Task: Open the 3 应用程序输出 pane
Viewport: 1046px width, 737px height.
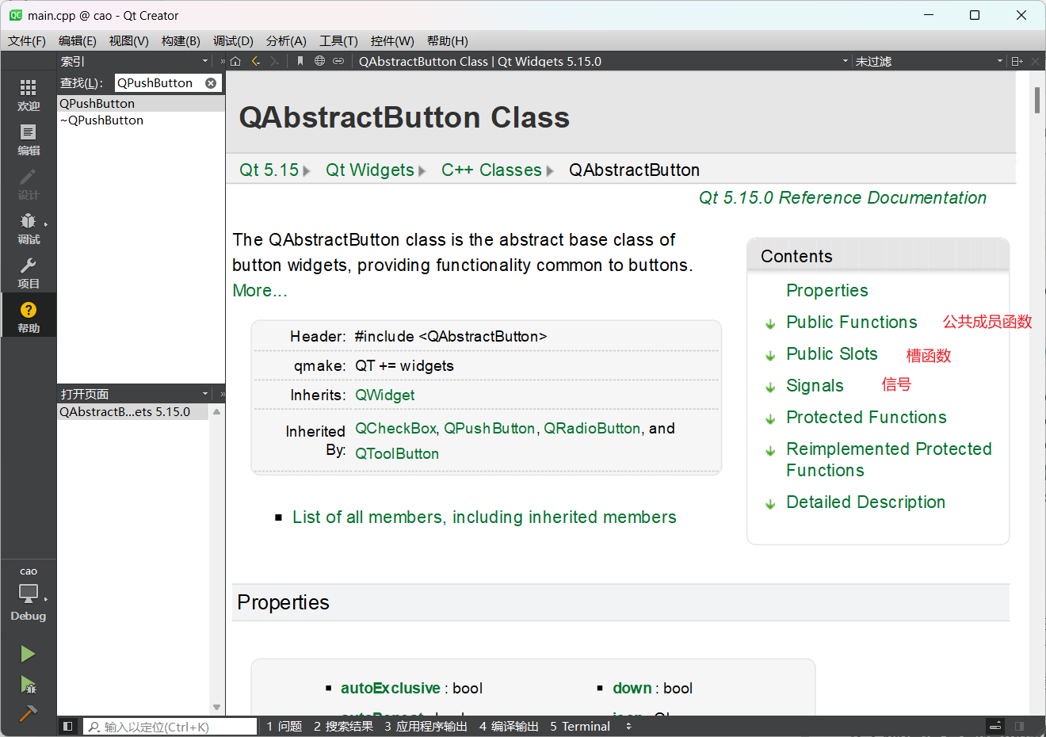Action: click(426, 726)
